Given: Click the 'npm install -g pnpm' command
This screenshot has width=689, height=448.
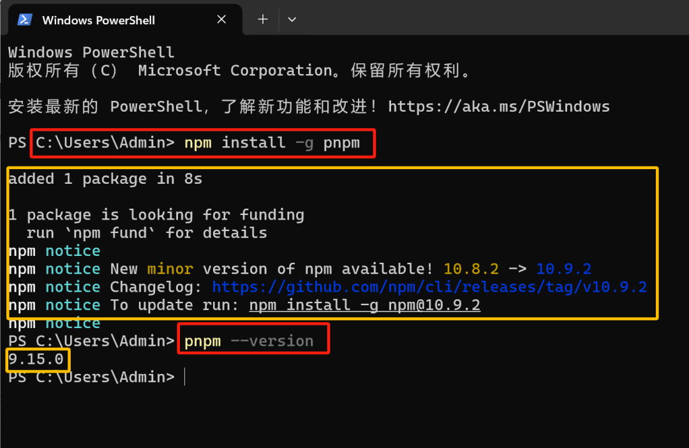Looking at the screenshot, I should click(272, 143).
